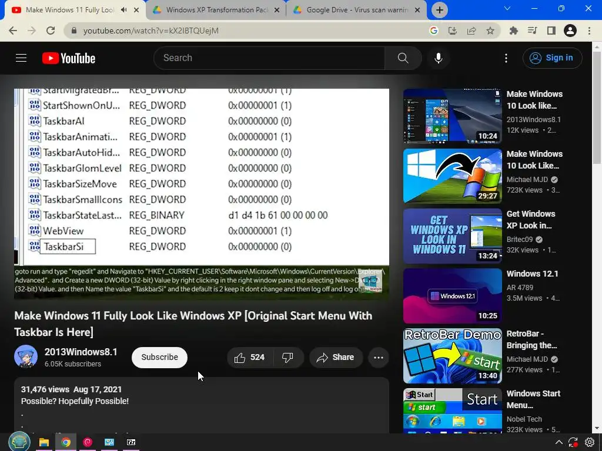Open Britec09 channel name

point(520,240)
